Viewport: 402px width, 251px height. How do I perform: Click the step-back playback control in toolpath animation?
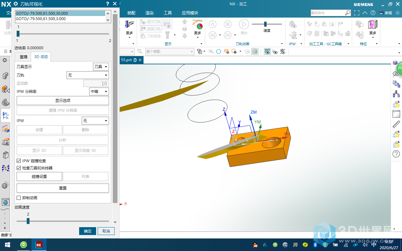coord(213,24)
